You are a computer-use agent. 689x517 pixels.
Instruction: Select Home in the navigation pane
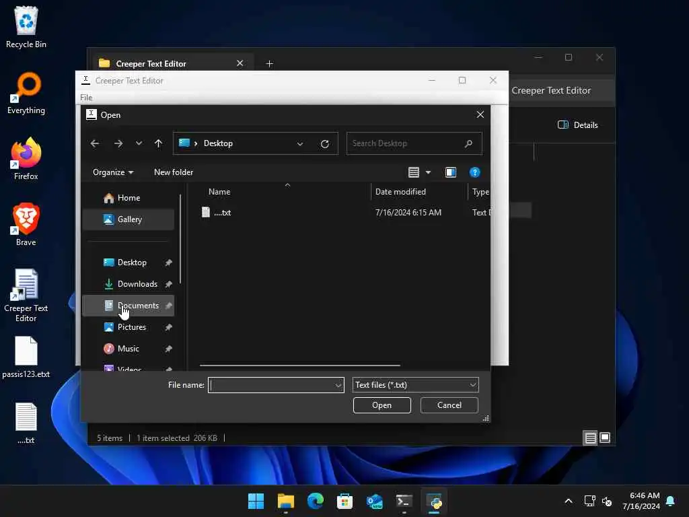coord(129,198)
